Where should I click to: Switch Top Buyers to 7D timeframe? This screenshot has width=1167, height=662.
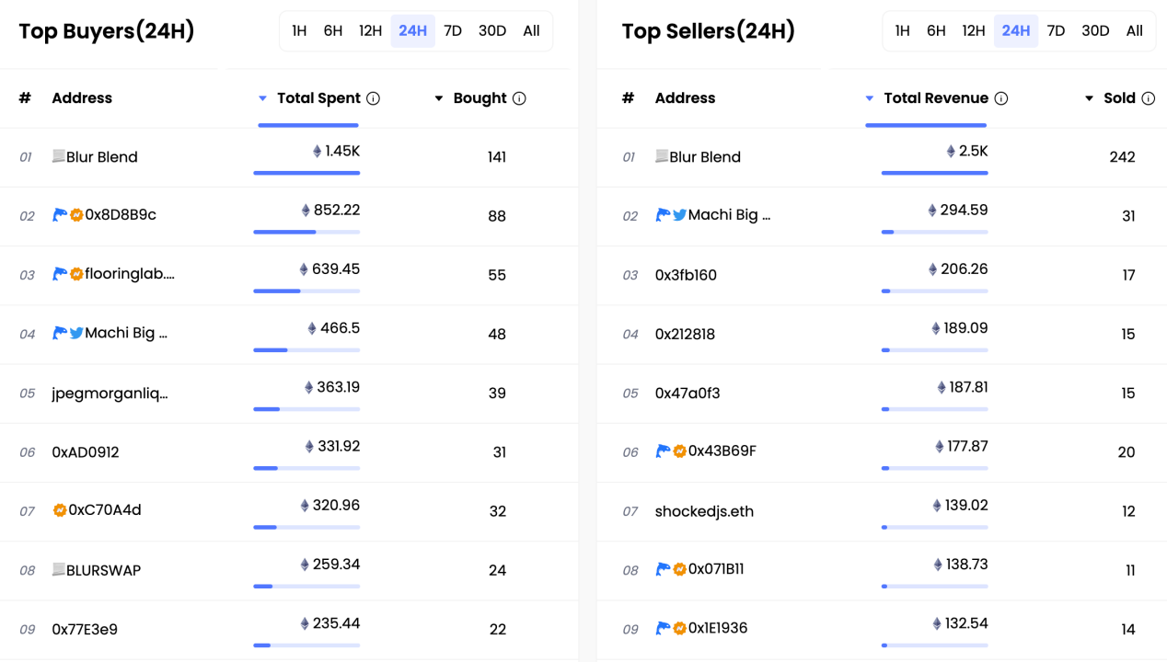coord(453,31)
